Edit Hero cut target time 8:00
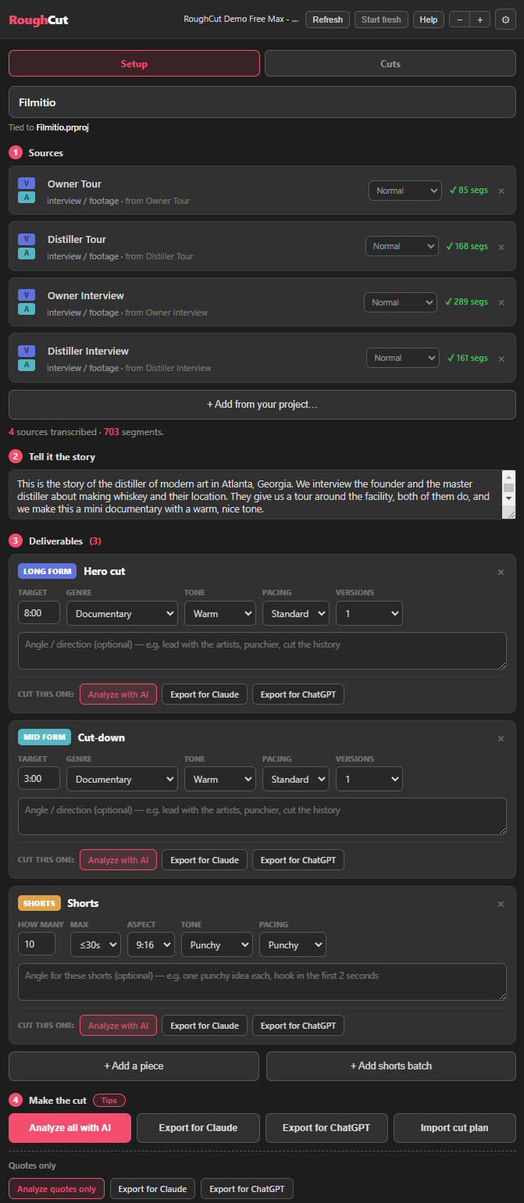The image size is (524, 1203). 39,613
